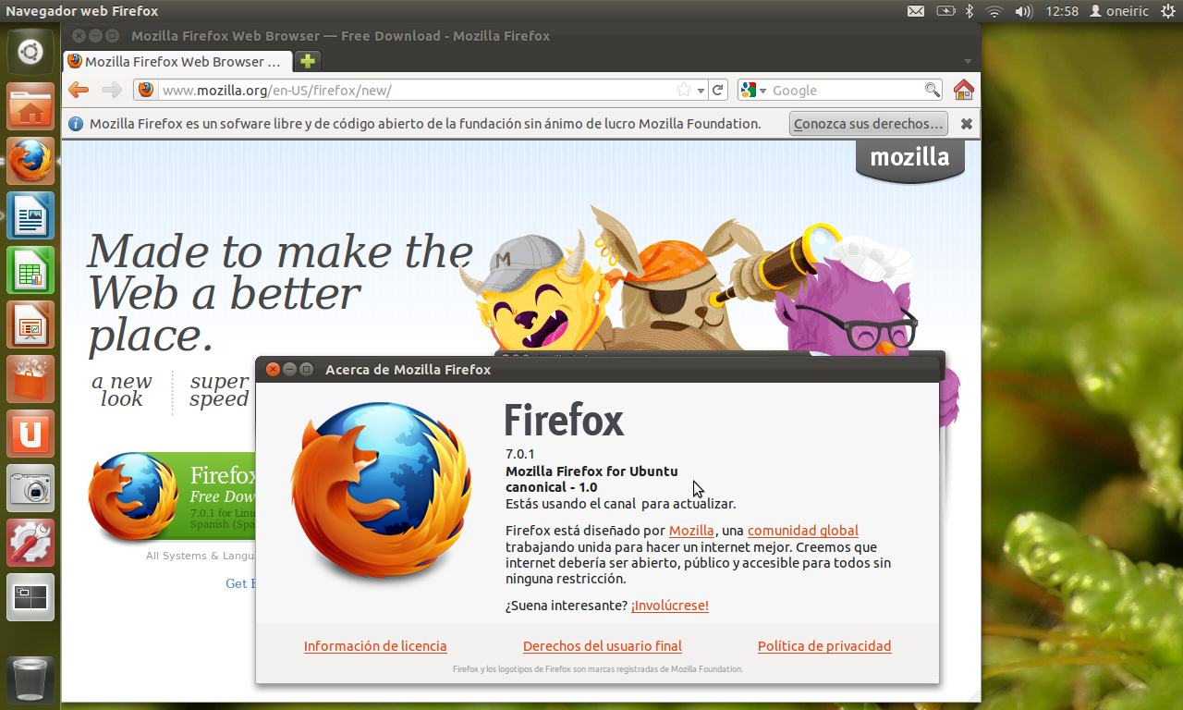Open the Ubuntu One launcher icon
Viewport: 1183px width, 710px height.
30,434
